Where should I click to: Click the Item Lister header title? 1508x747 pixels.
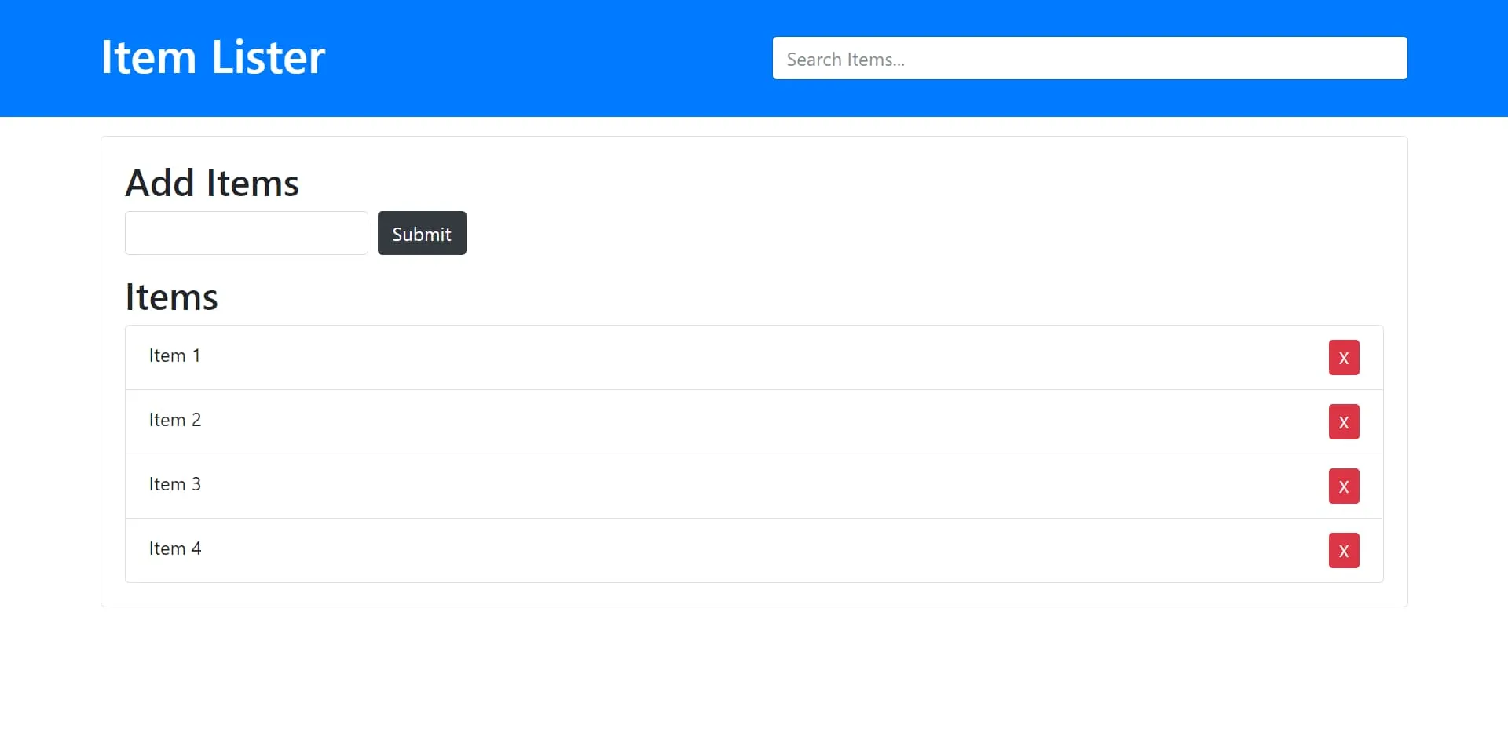(x=213, y=57)
